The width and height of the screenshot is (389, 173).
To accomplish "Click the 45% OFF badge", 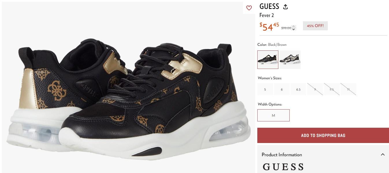I will point(315,26).
